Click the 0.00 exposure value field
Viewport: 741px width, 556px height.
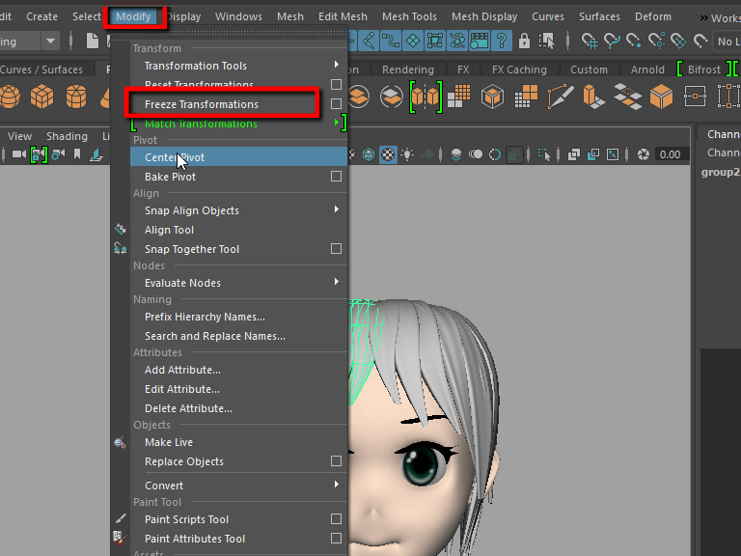coord(669,154)
